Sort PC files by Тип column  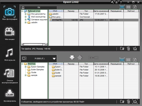[86, 11]
